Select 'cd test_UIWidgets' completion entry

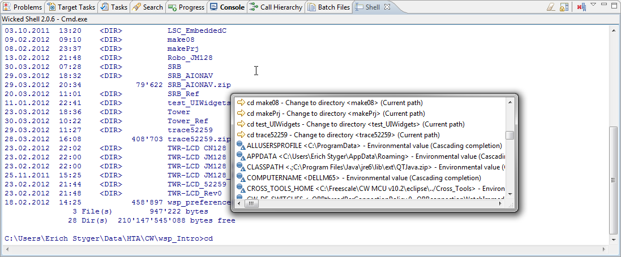355,124
